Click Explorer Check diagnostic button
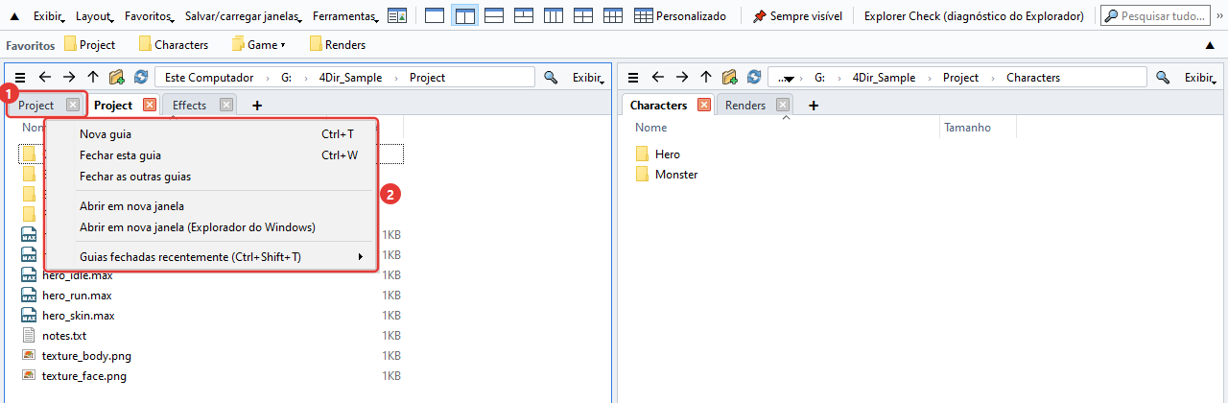 click(974, 16)
